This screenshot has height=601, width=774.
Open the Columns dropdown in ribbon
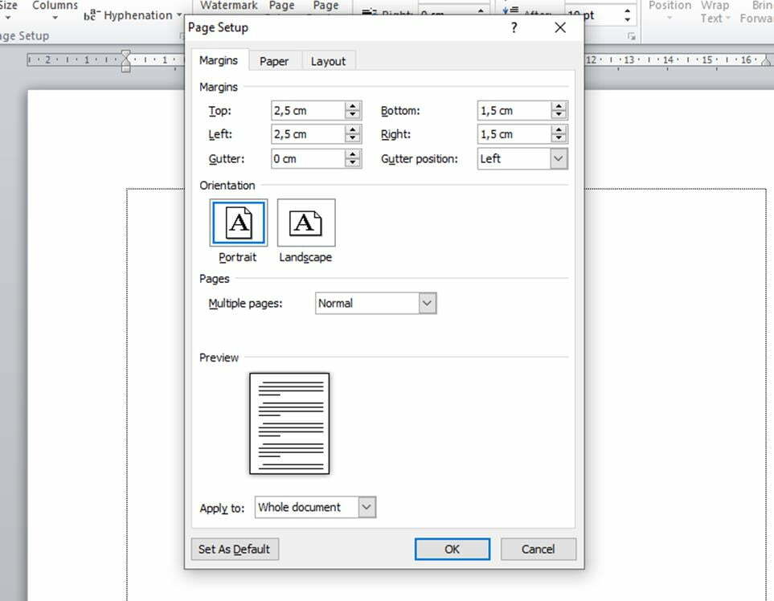(55, 9)
